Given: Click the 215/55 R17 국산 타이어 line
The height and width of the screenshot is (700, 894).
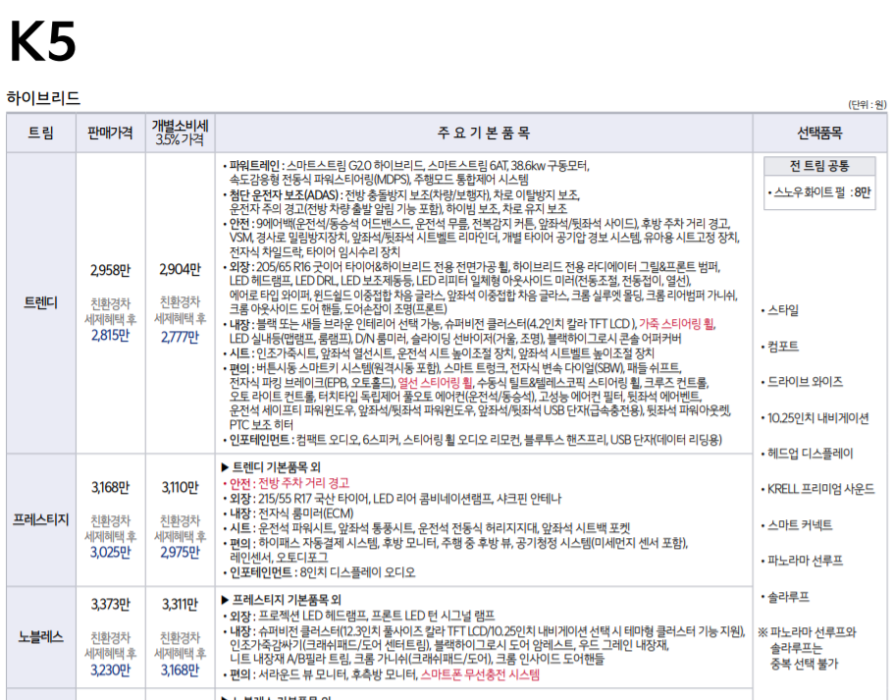Looking at the screenshot, I should [x=392, y=499].
